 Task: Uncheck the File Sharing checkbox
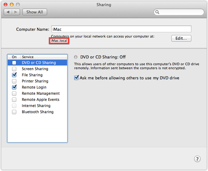(x=14, y=75)
